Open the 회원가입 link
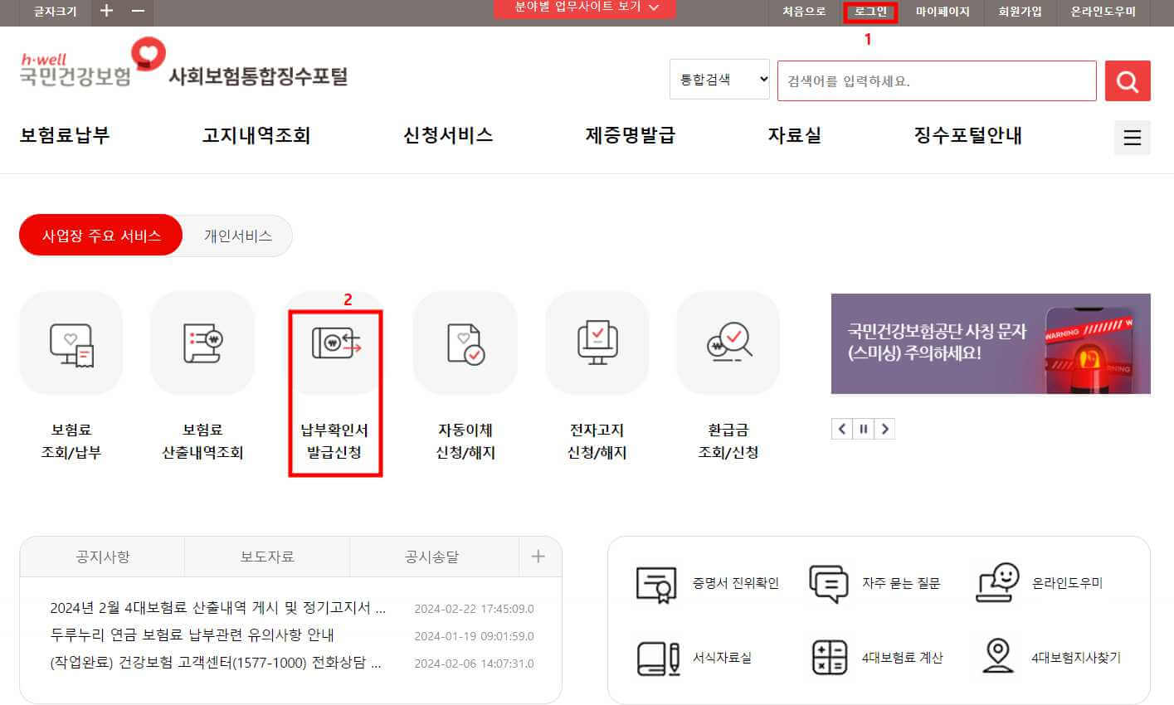This screenshot has width=1174, height=705. (x=1019, y=12)
